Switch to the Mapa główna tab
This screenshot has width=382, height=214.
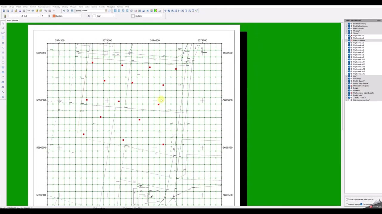click(x=12, y=21)
